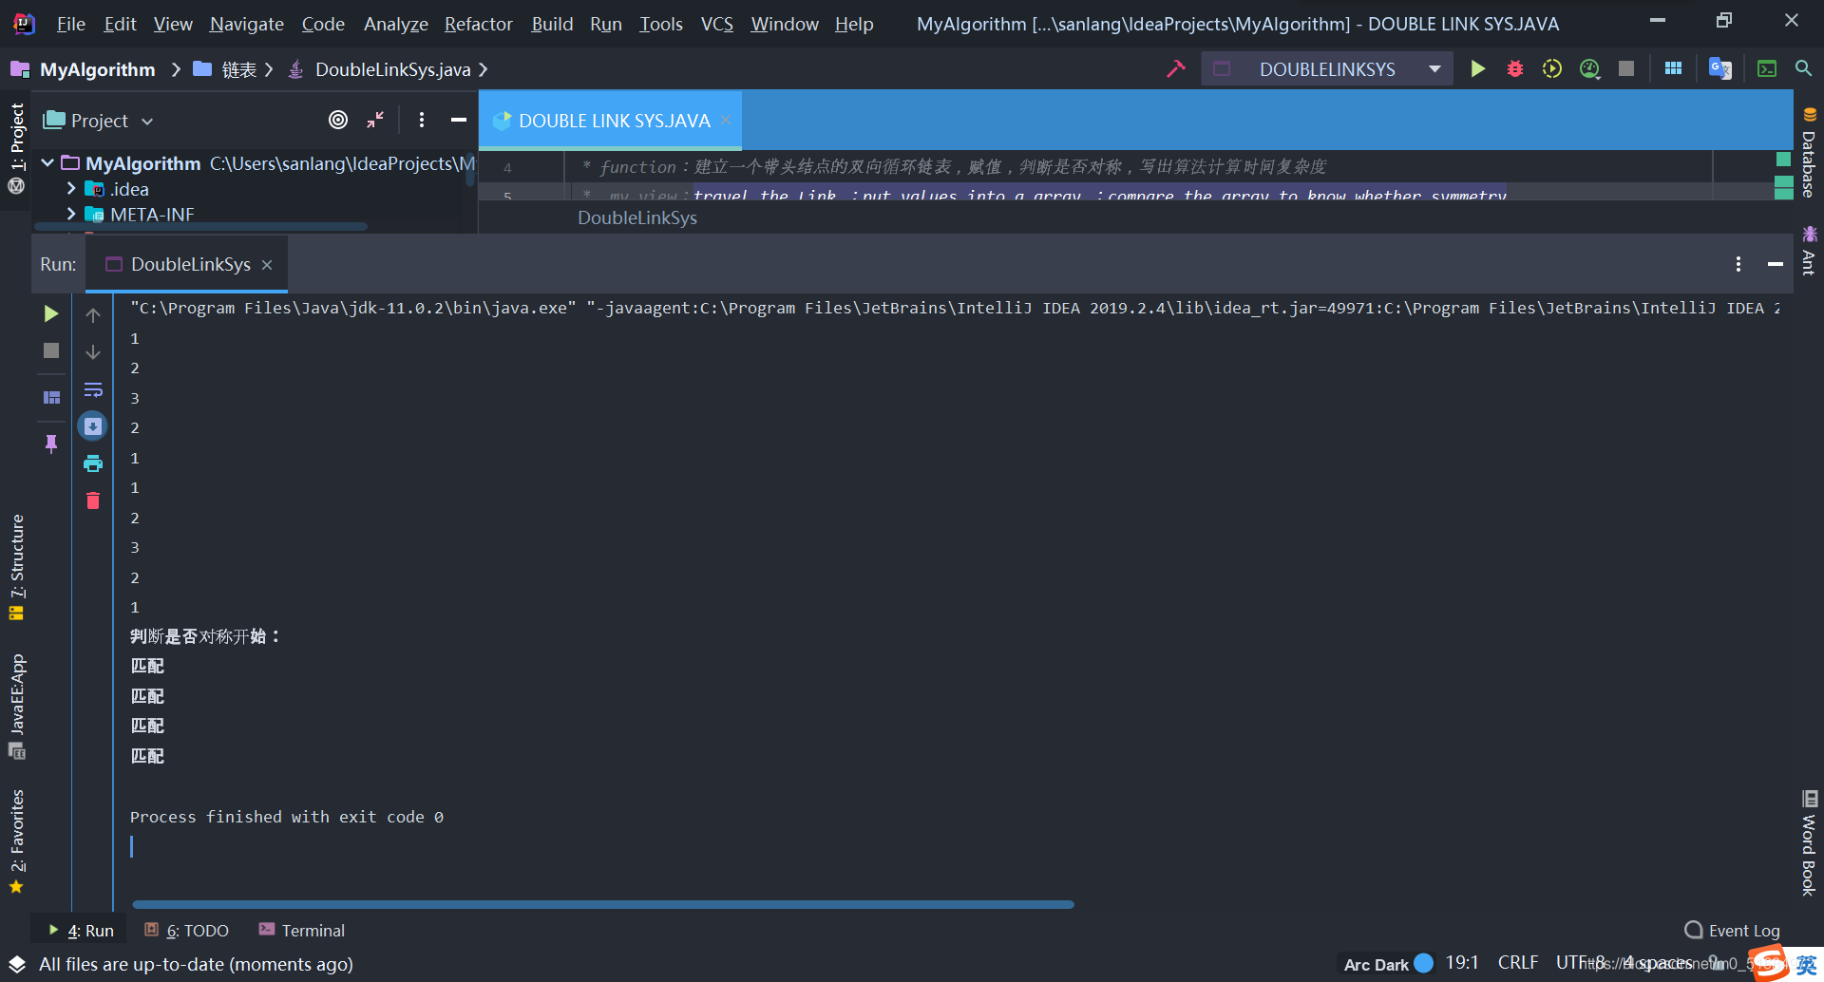1824x982 pixels.
Task: Open Search Everywhere magnifier
Action: point(1803,68)
